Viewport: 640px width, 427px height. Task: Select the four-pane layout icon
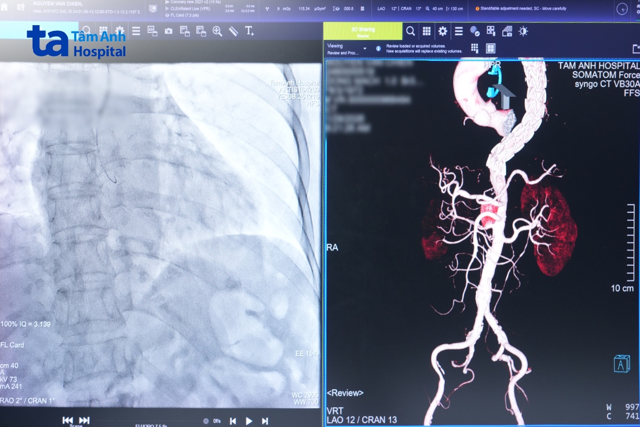[491, 49]
